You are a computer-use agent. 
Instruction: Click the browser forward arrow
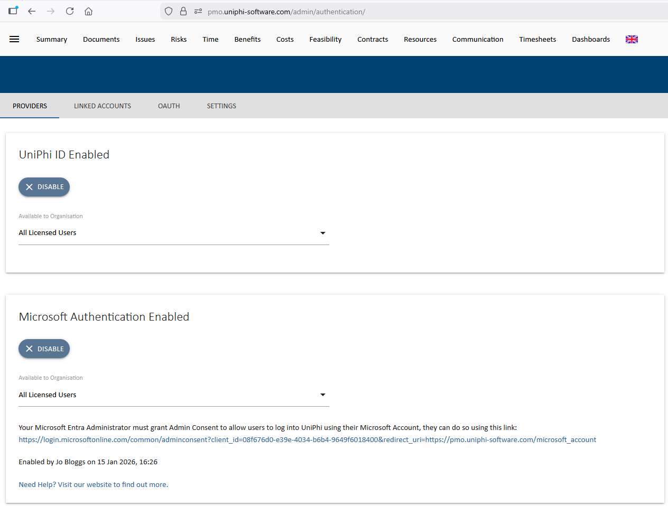click(x=51, y=11)
